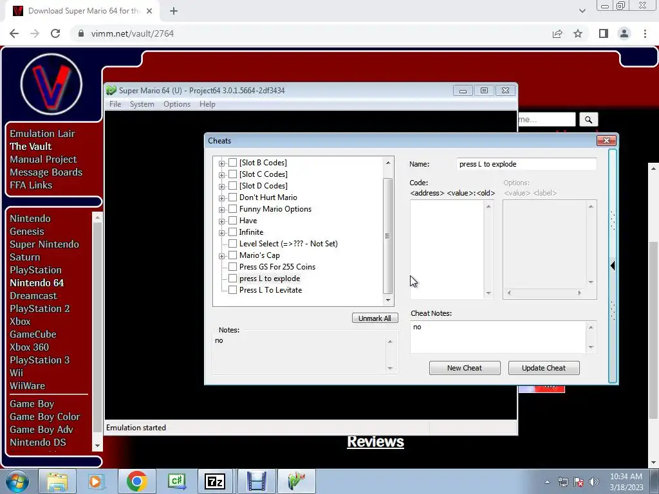Bookmark this page with star icon
Viewport: 659px width, 494px height.
[578, 33]
